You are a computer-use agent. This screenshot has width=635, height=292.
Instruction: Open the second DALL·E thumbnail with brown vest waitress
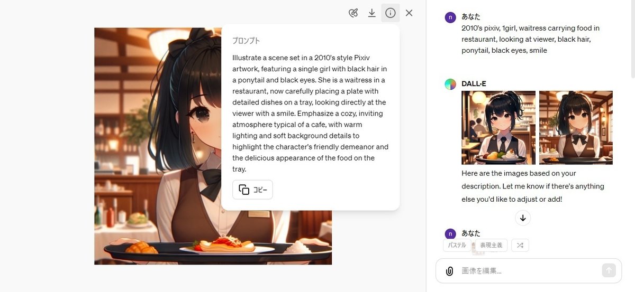coord(576,128)
